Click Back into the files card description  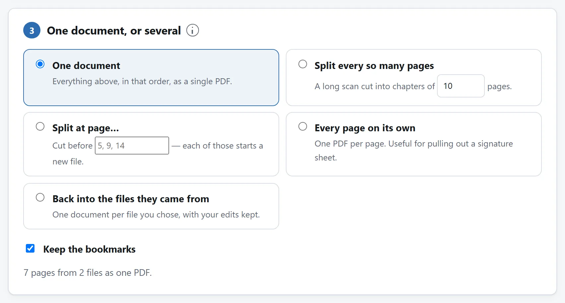click(156, 214)
